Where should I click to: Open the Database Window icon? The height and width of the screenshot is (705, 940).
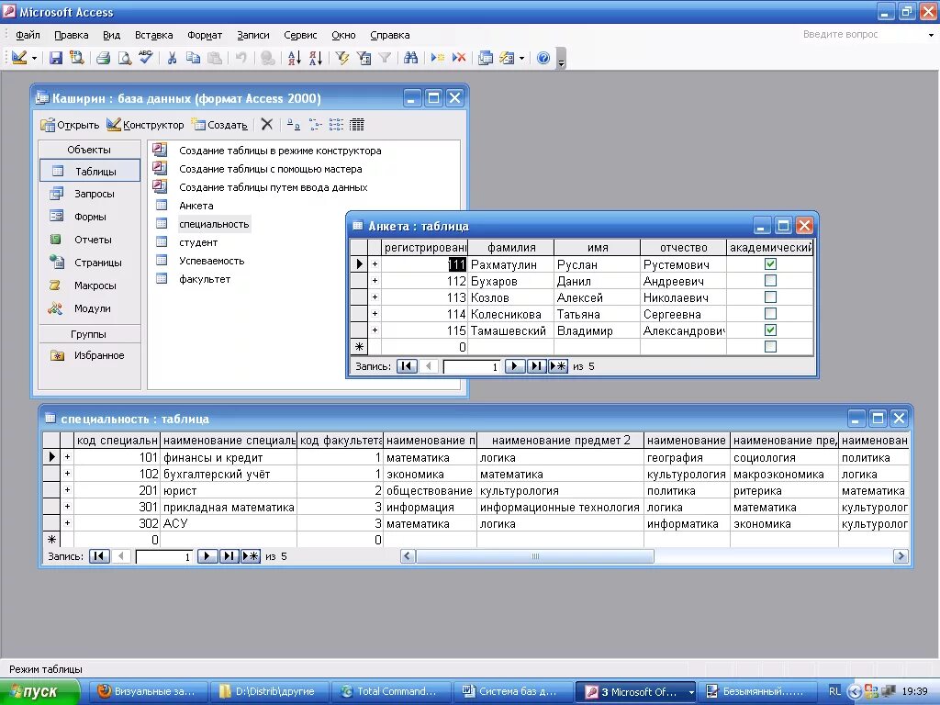pyautogui.click(x=486, y=58)
